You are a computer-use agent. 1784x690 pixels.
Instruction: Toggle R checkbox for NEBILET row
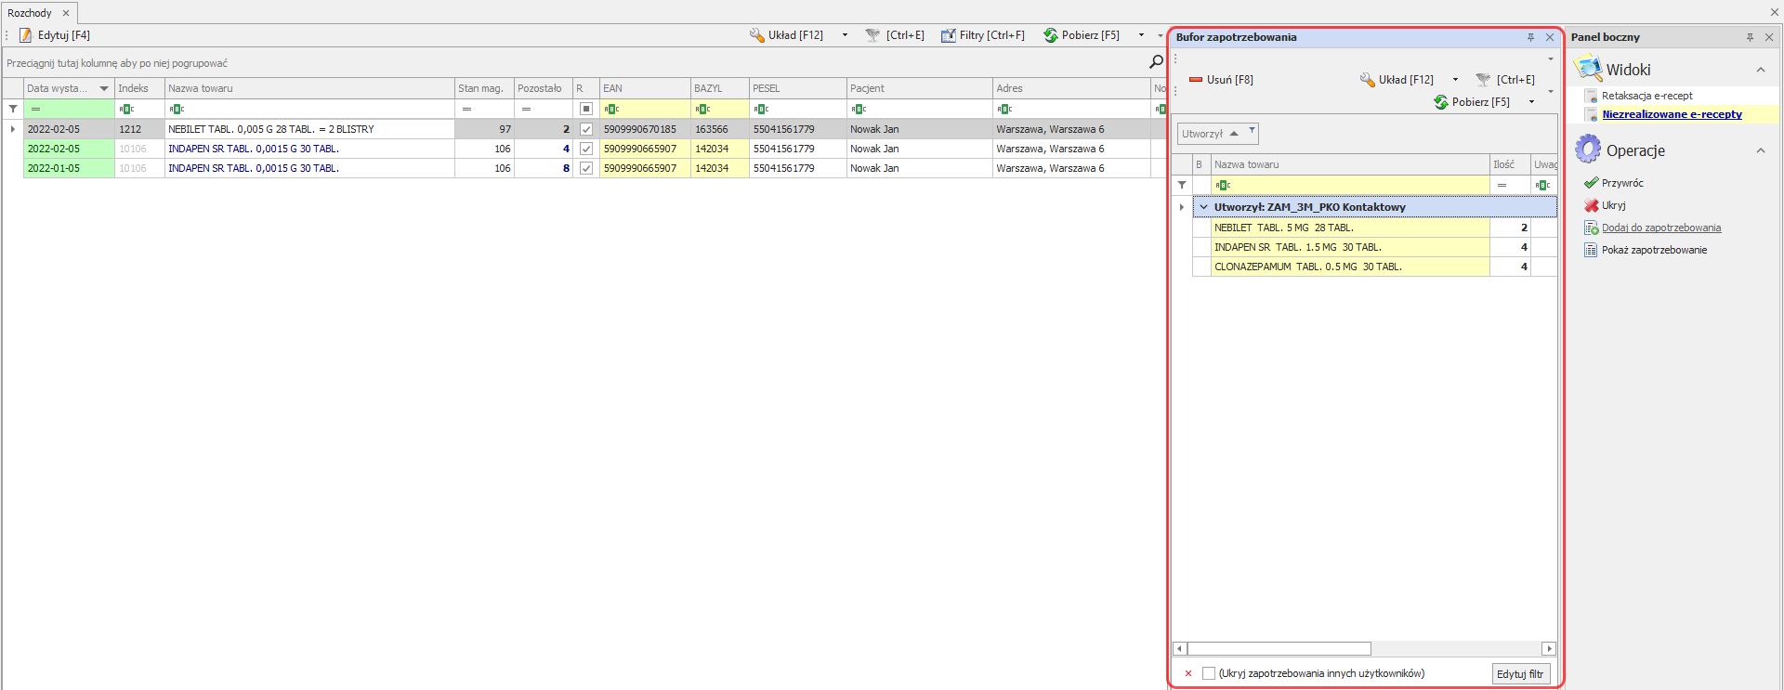(x=586, y=129)
